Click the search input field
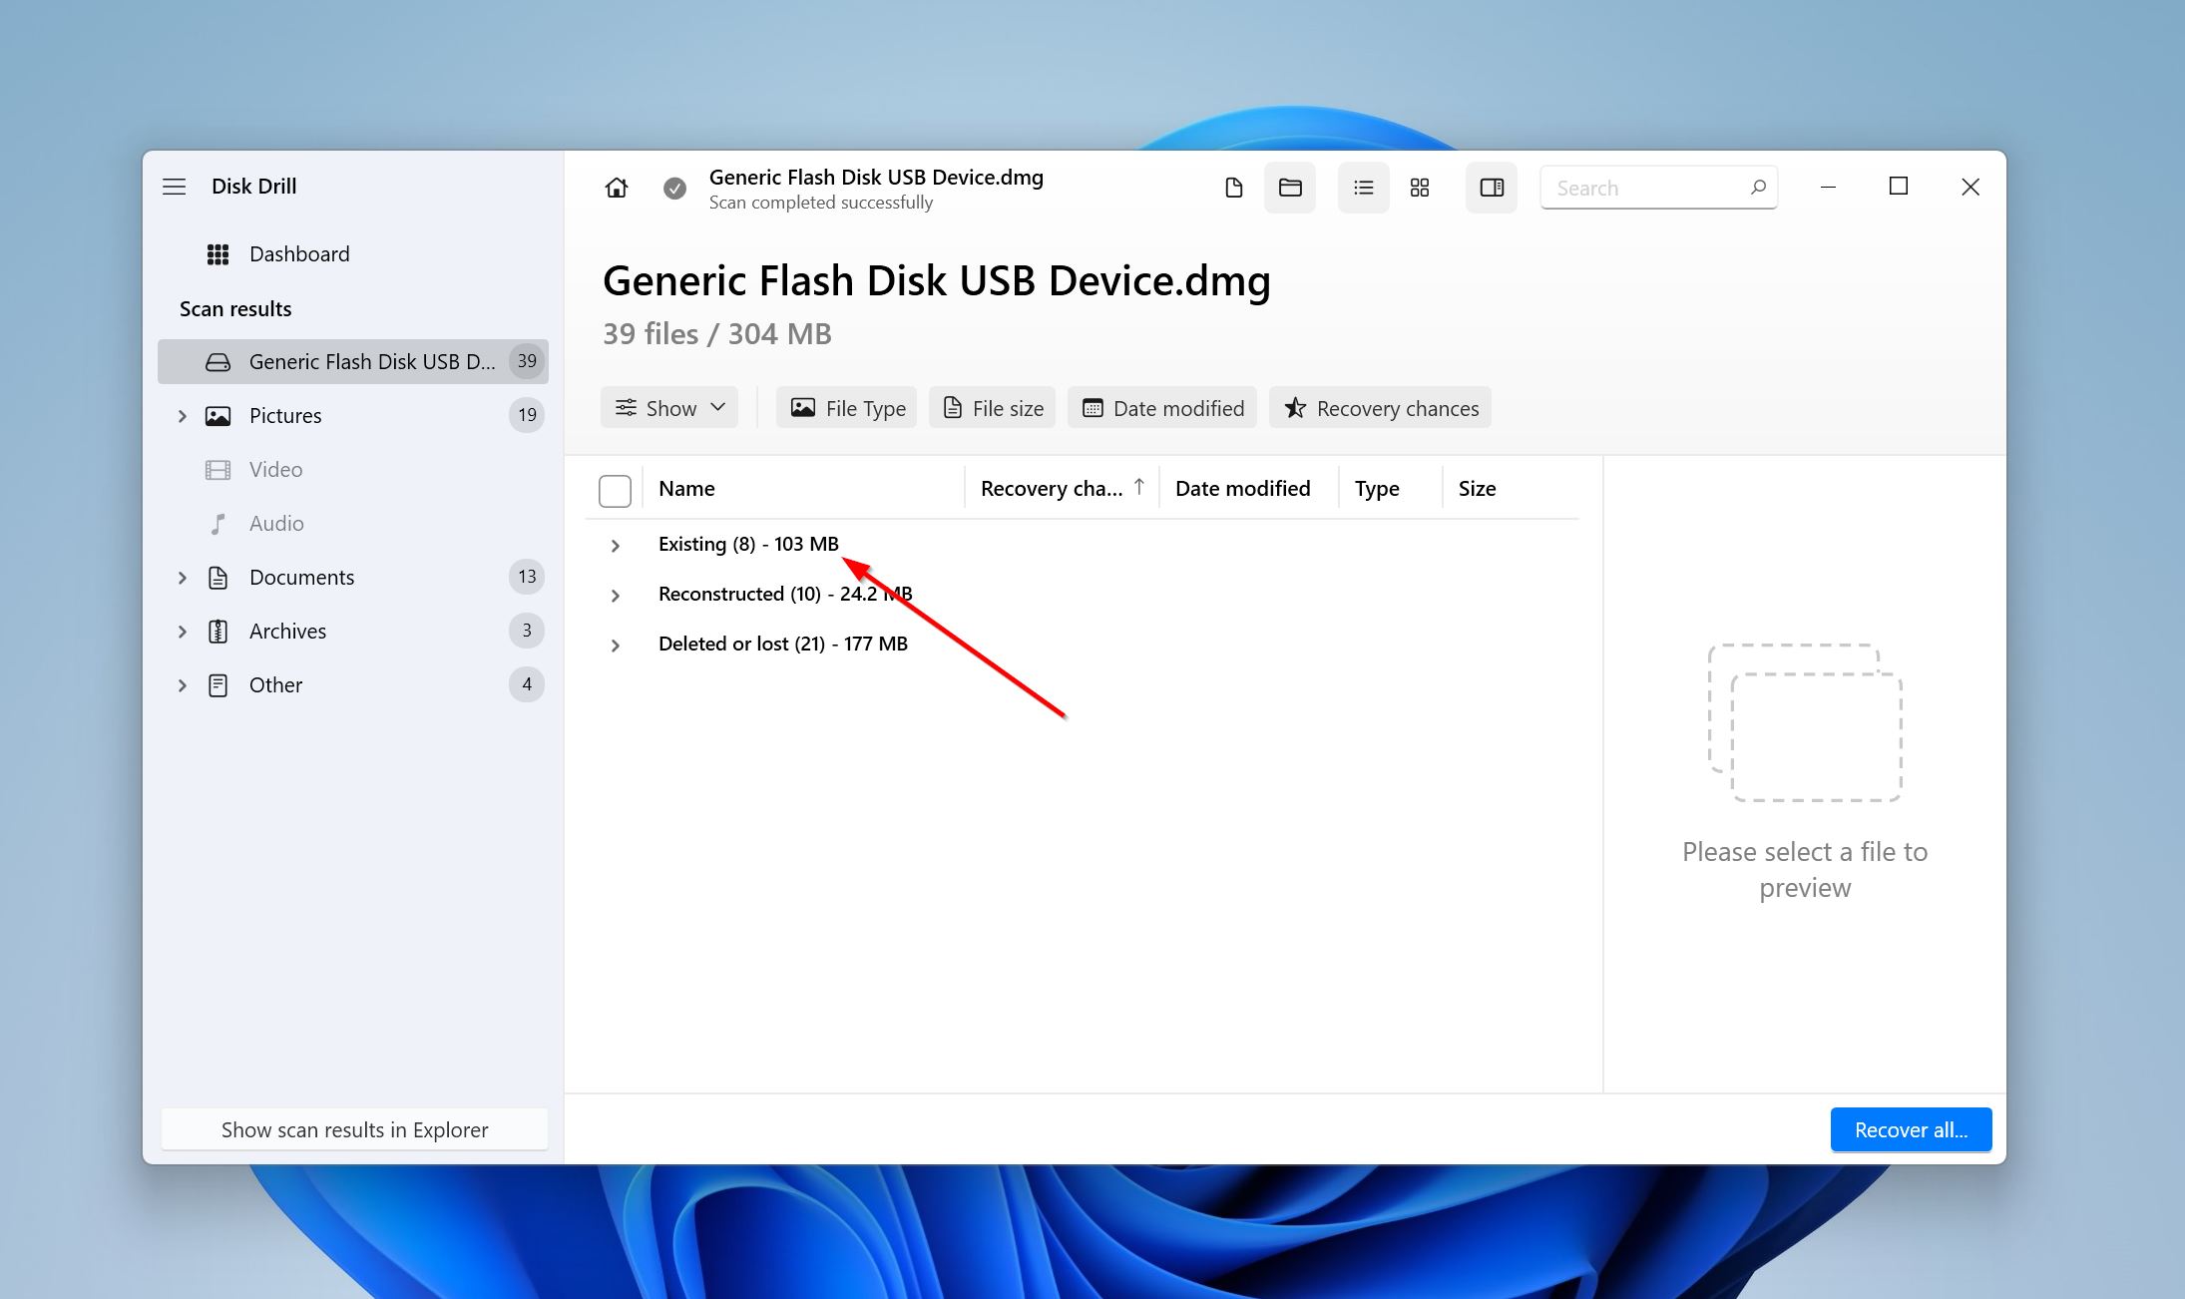Image resolution: width=2185 pixels, height=1299 pixels. [1659, 188]
